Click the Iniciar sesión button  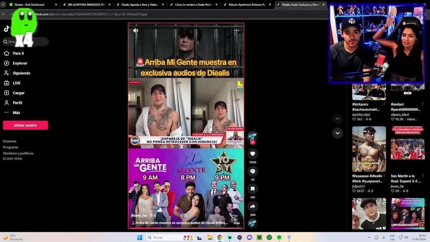click(x=25, y=125)
